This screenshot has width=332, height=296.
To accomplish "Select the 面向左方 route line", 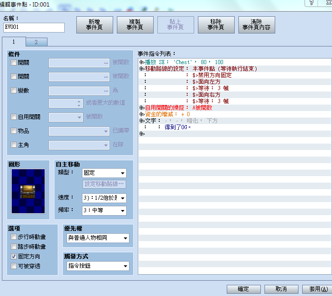I will click(235, 82).
